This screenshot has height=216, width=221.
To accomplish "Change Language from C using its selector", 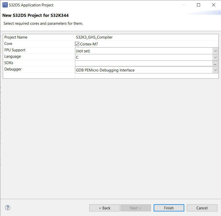I will point(216,57).
